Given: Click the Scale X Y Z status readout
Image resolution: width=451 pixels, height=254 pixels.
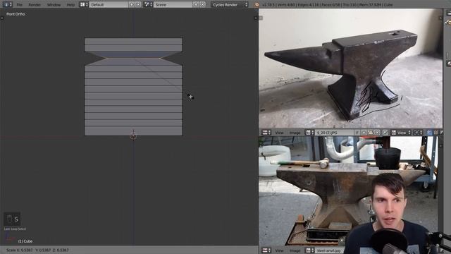Looking at the screenshot, I should 37,250.
